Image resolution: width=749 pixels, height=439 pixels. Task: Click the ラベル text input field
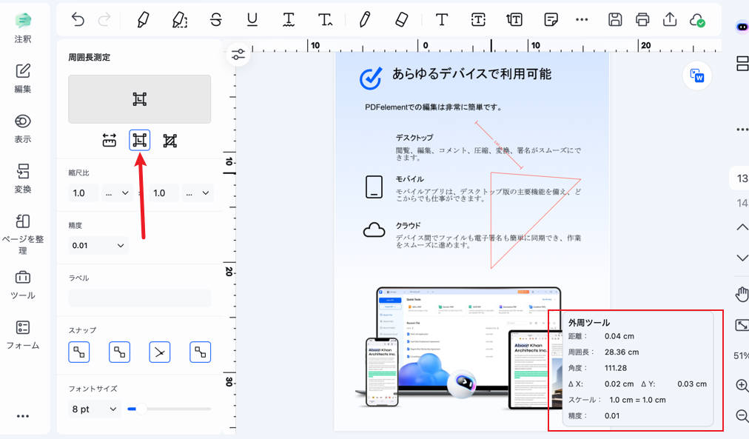(x=139, y=298)
